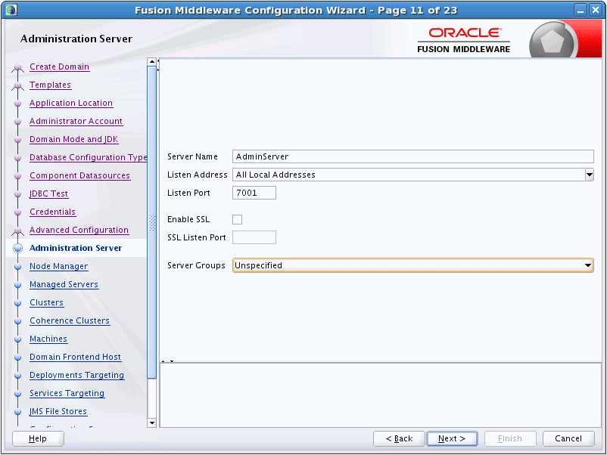Go to the Create Domain step

pos(59,67)
